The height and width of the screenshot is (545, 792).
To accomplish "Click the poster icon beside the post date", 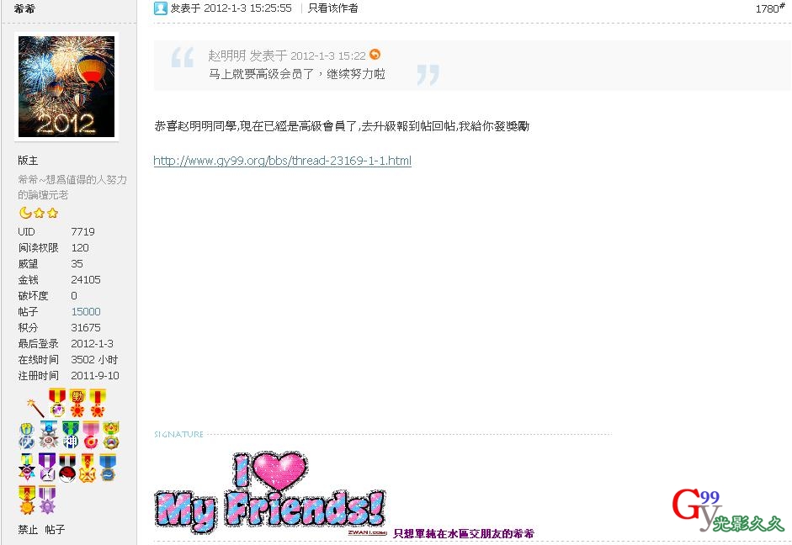I will (x=161, y=8).
